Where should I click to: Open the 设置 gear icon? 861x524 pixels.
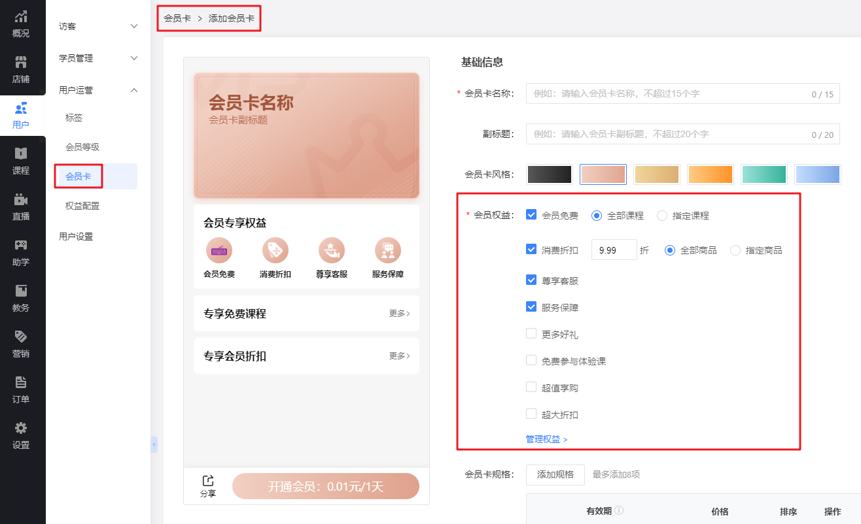[x=21, y=429]
